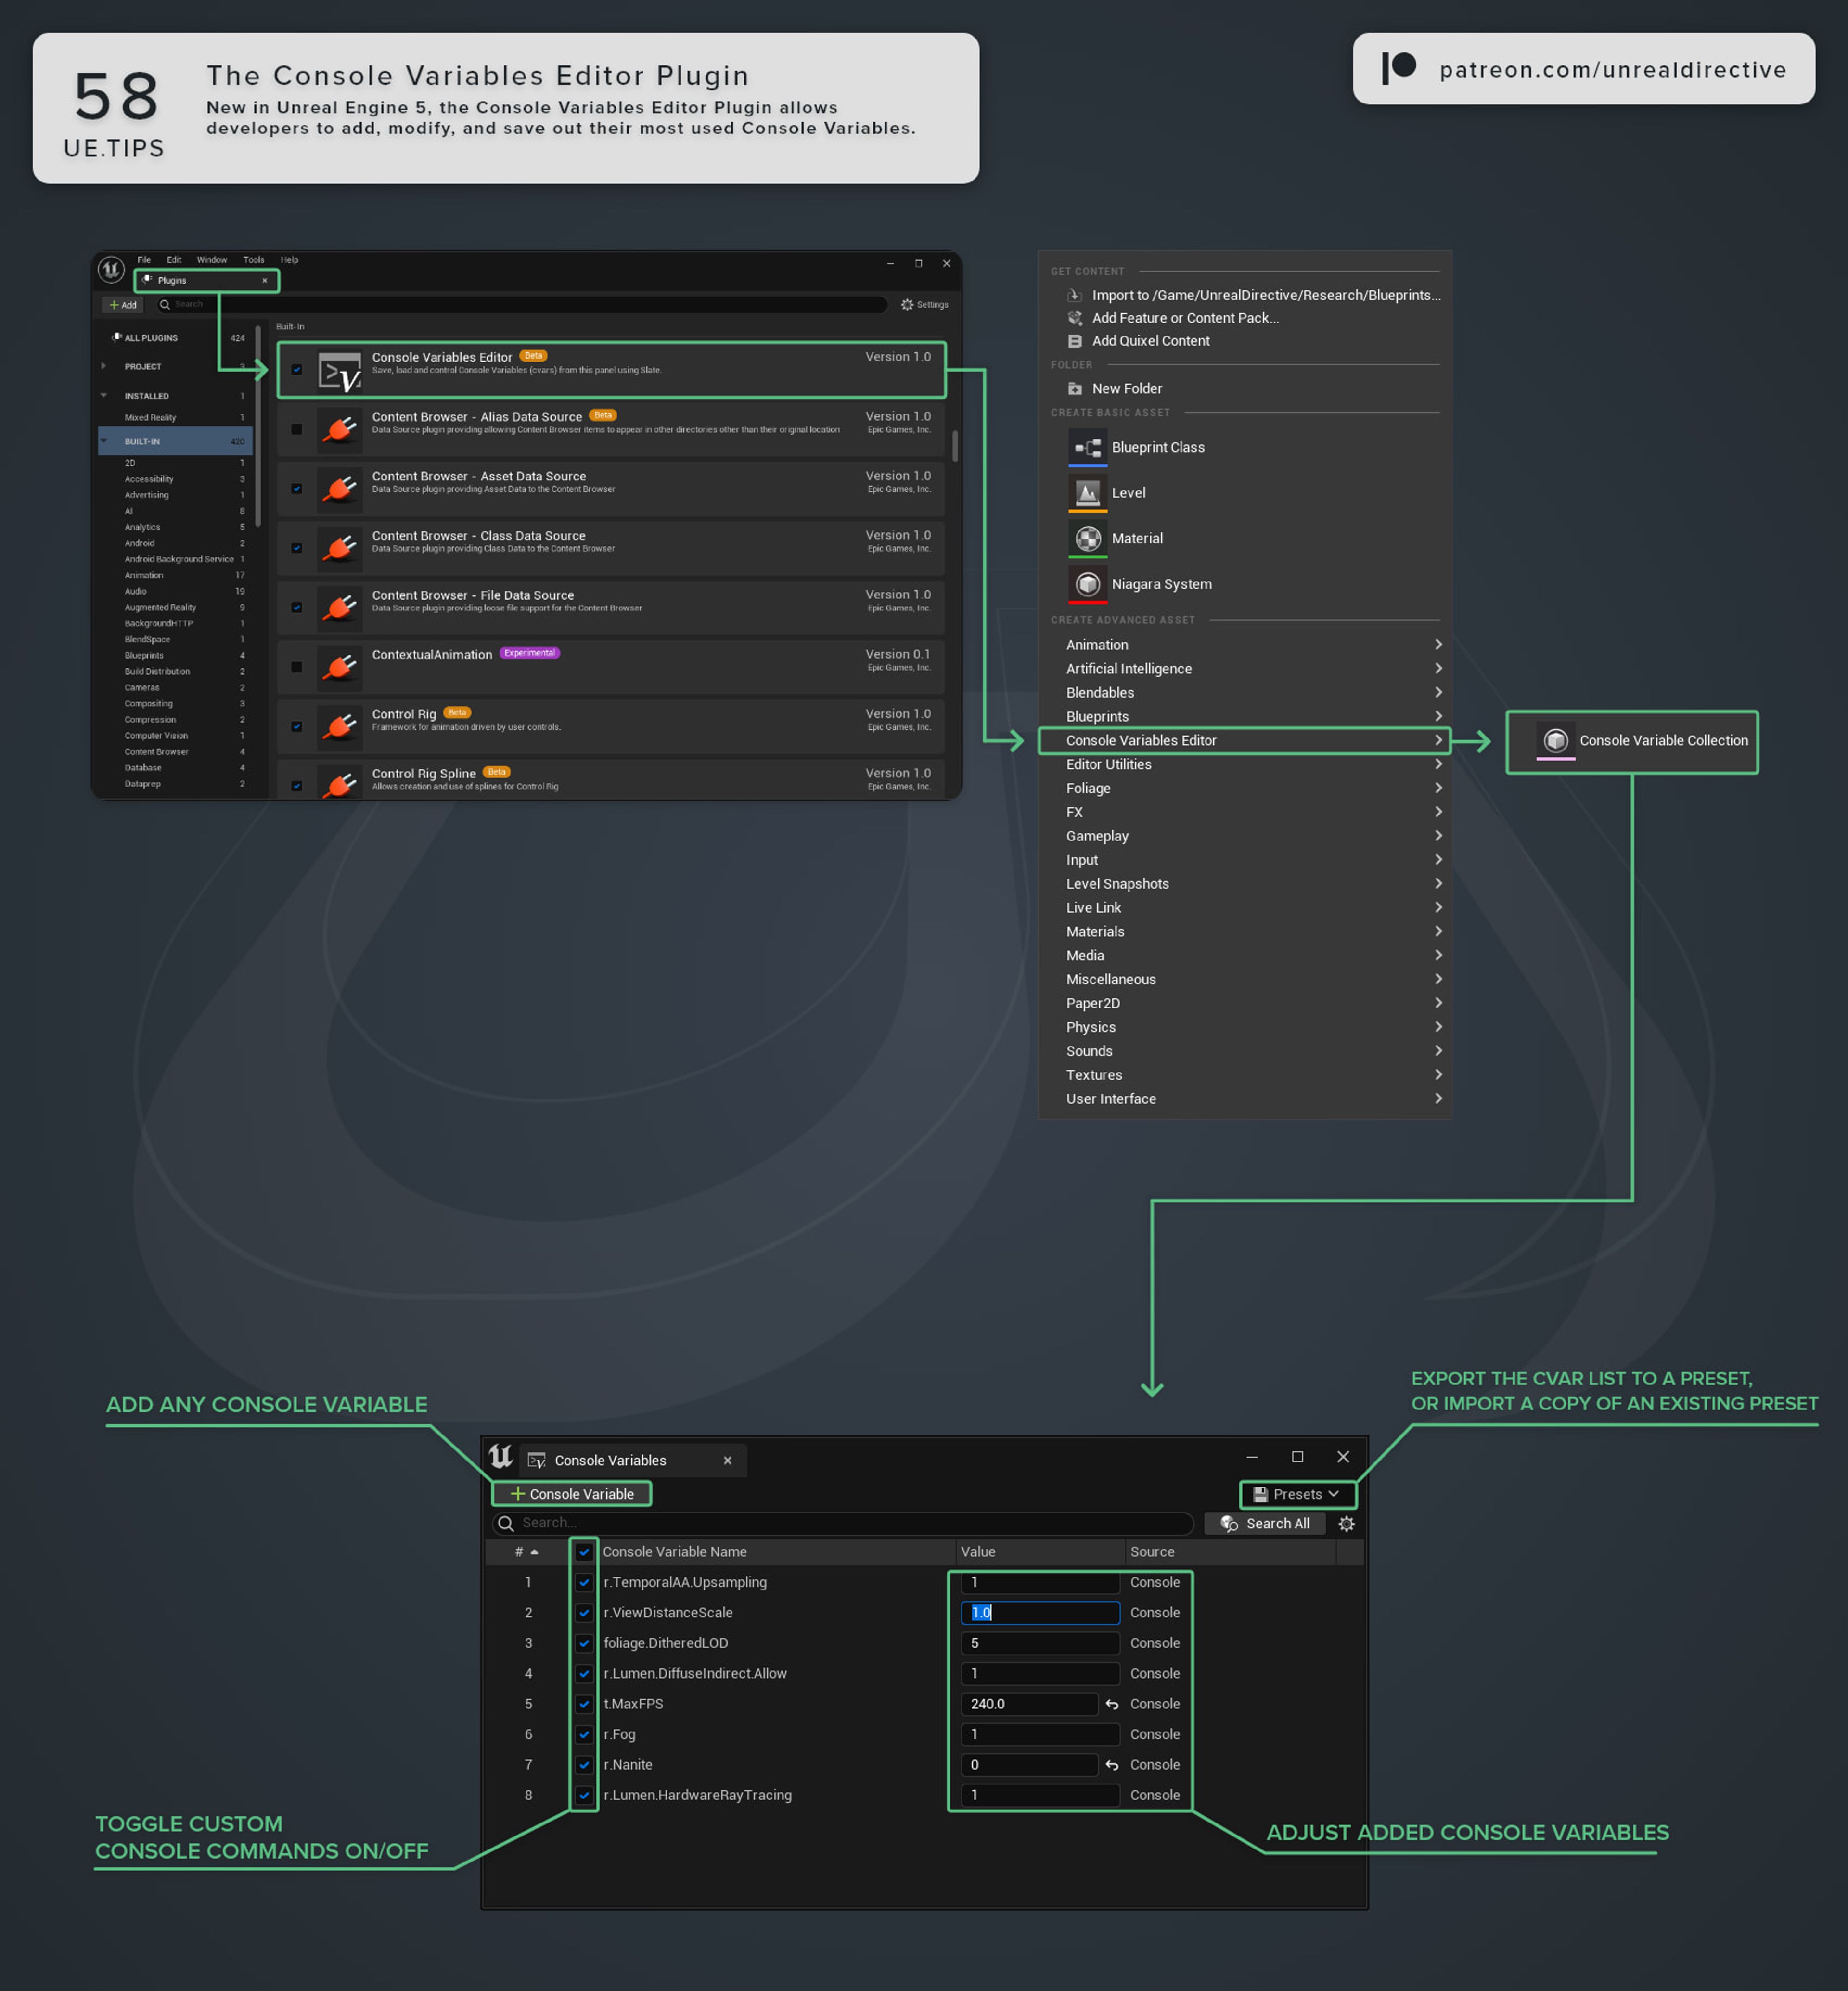1848x1991 pixels.
Task: Open the Presets dropdown
Action: (x=1297, y=1494)
